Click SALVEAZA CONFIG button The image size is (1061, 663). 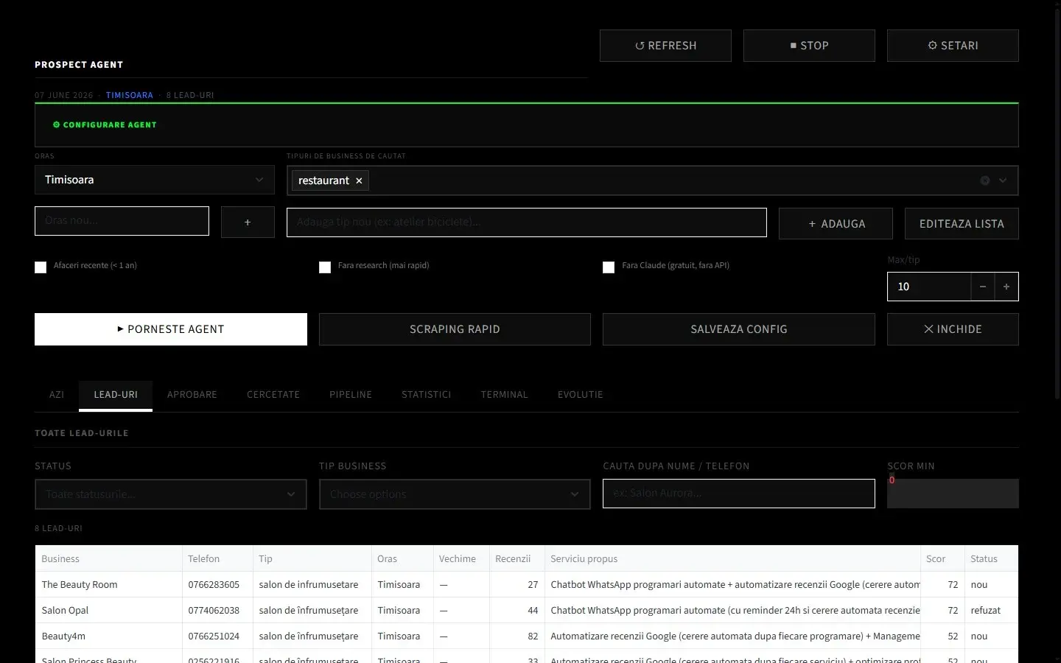pos(739,329)
